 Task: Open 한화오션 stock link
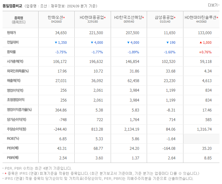[x=56, y=18]
